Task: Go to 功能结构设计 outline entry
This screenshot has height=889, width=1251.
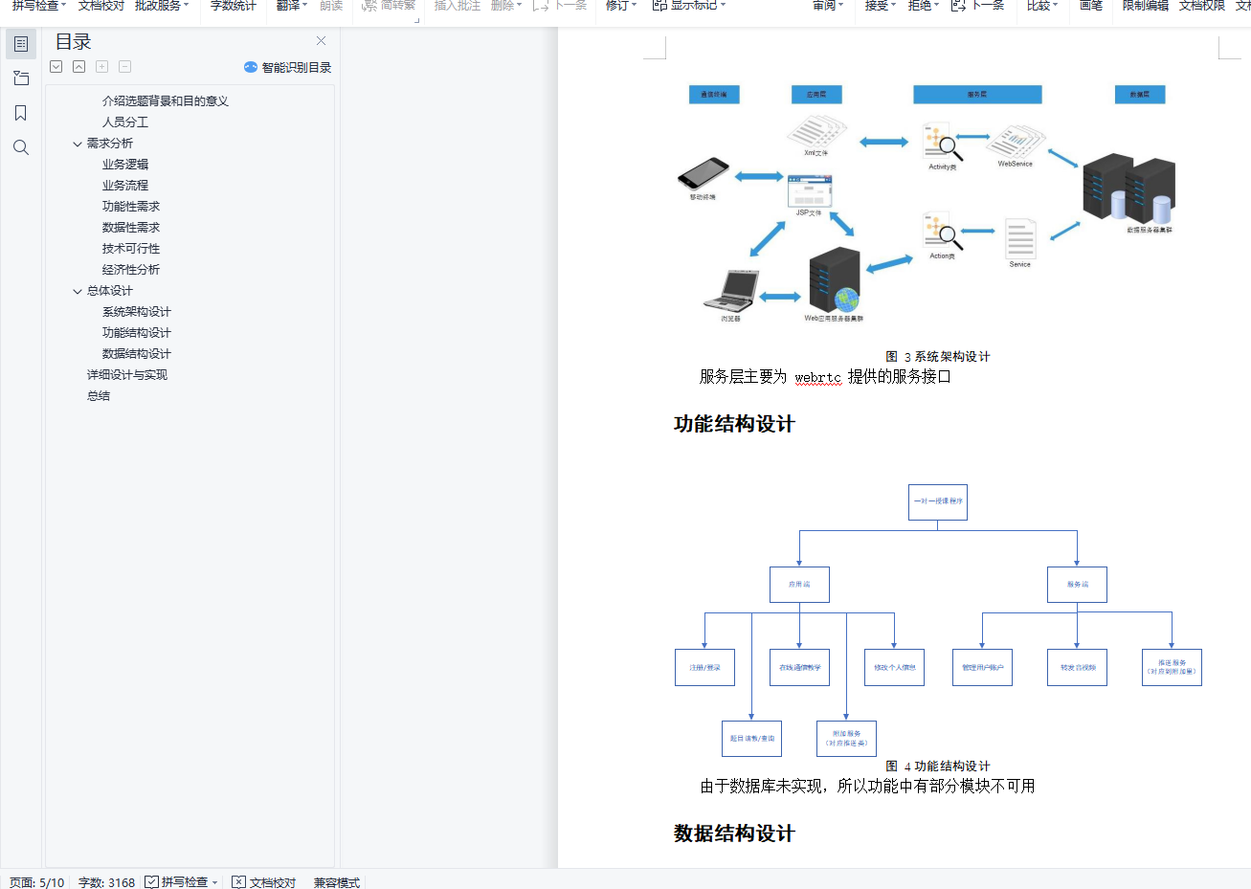Action: [x=137, y=332]
